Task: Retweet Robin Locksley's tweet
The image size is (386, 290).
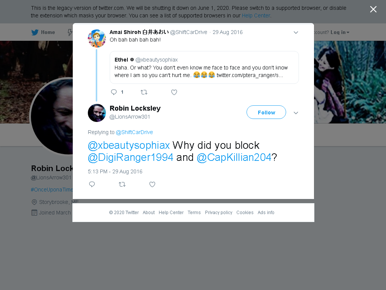Action: [x=122, y=184]
